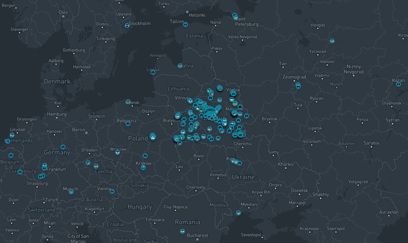Click the marker above the Germany label
Screen dimensions: 408x243
63,147
